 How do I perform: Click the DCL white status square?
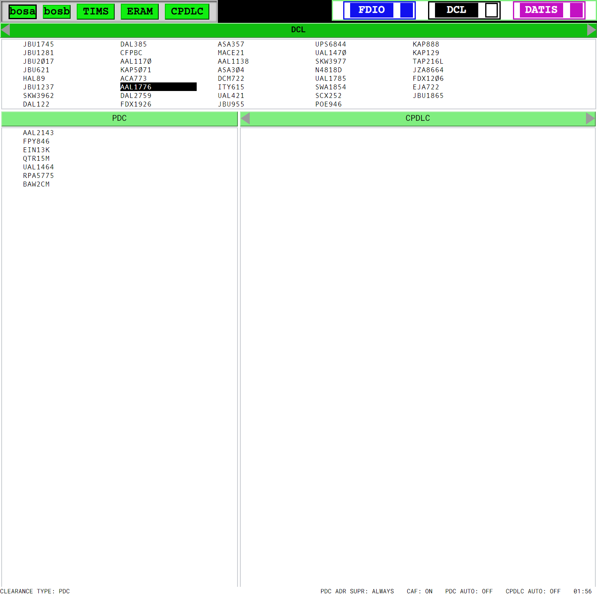click(492, 10)
